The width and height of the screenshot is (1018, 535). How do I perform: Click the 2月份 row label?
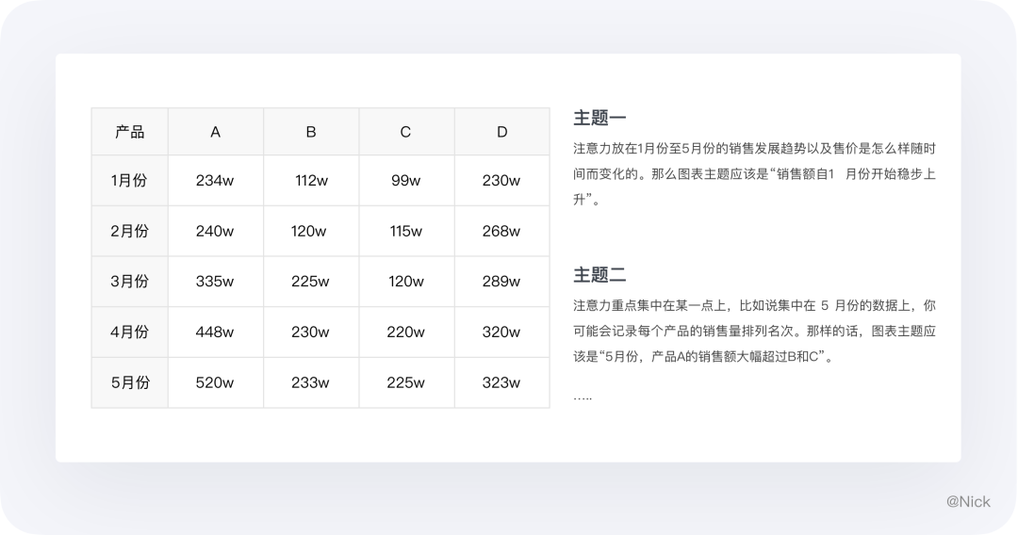tap(130, 231)
